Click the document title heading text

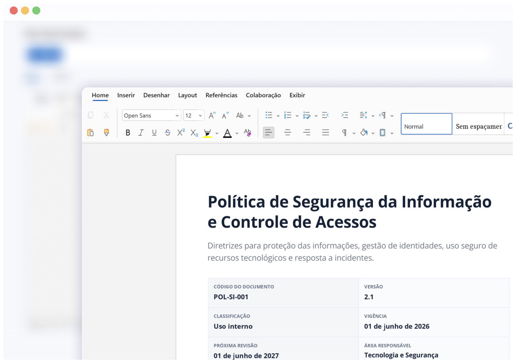350,212
